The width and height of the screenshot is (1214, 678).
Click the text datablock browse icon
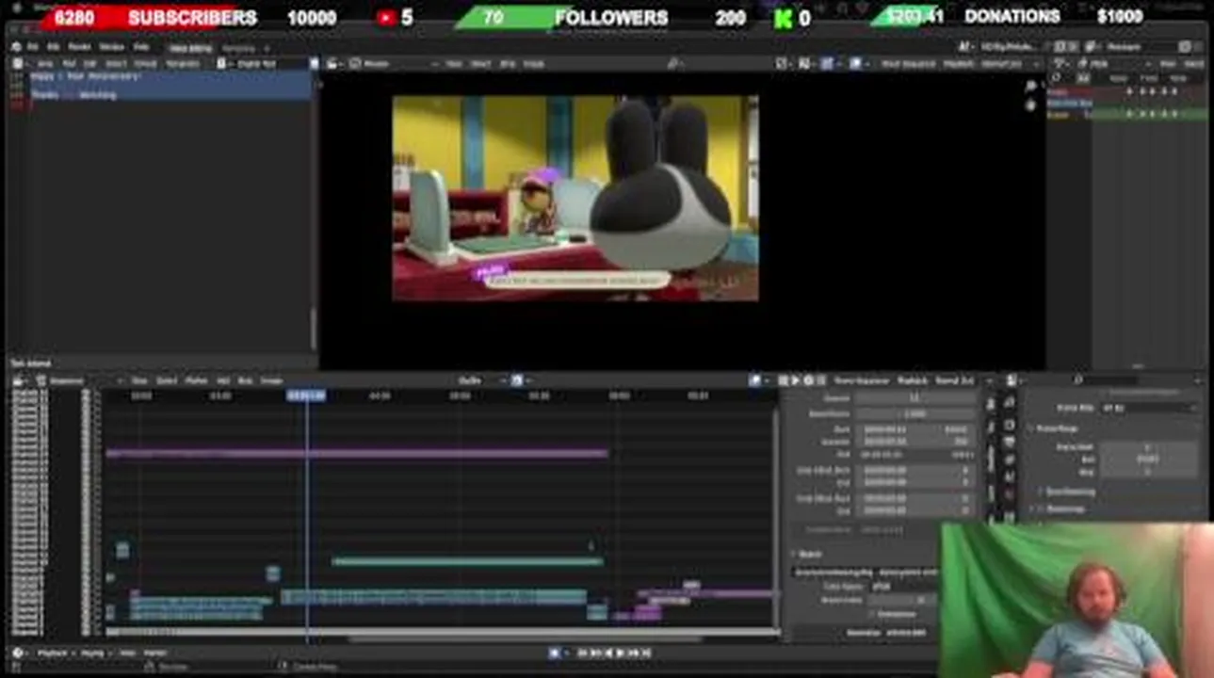point(222,63)
